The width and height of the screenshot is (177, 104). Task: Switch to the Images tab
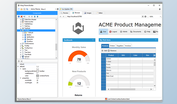tap(88, 13)
